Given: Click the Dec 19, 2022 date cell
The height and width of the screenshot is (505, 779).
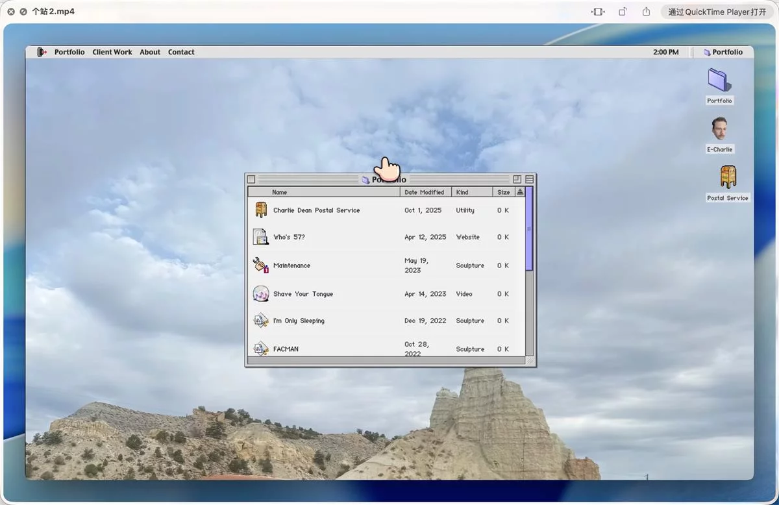Looking at the screenshot, I should (425, 321).
